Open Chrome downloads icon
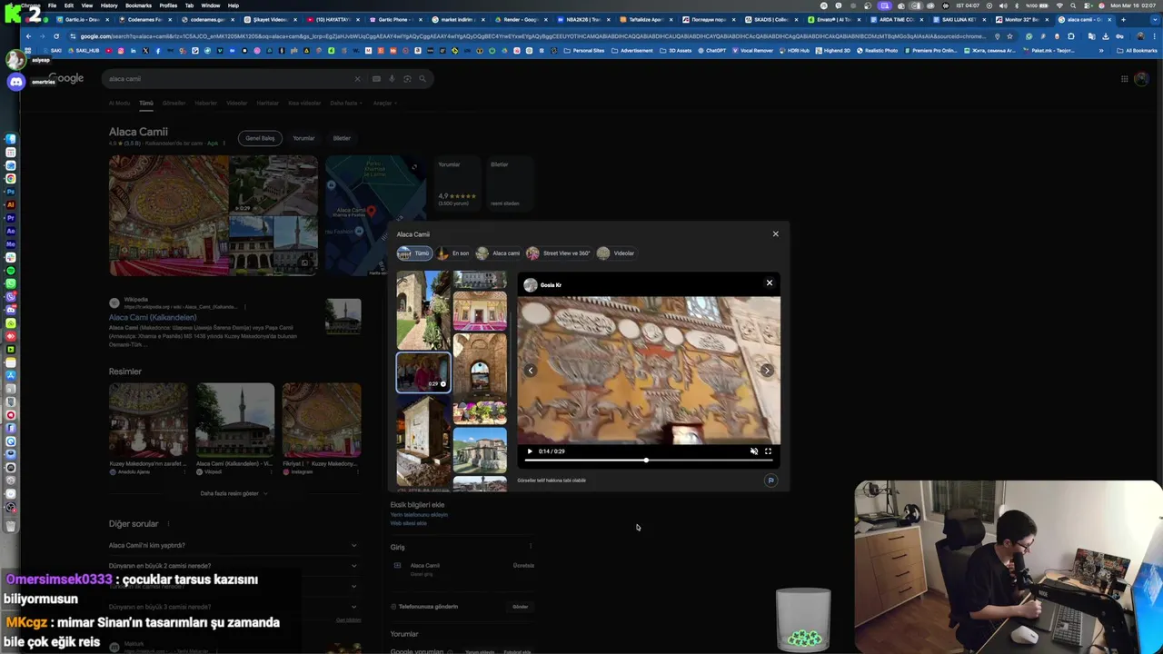This screenshot has width=1163, height=654. [1106, 36]
